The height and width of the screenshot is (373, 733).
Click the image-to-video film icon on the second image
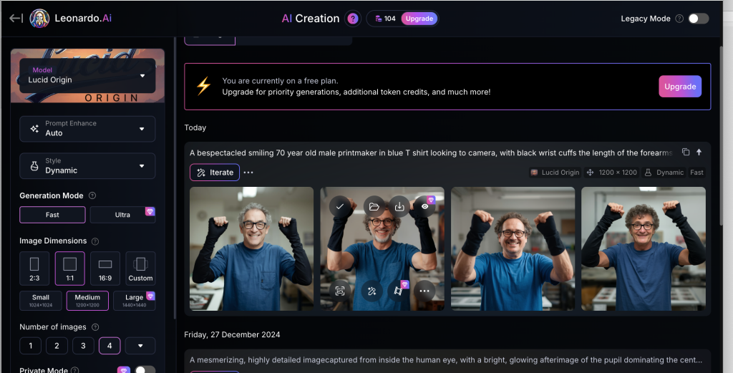coord(398,291)
